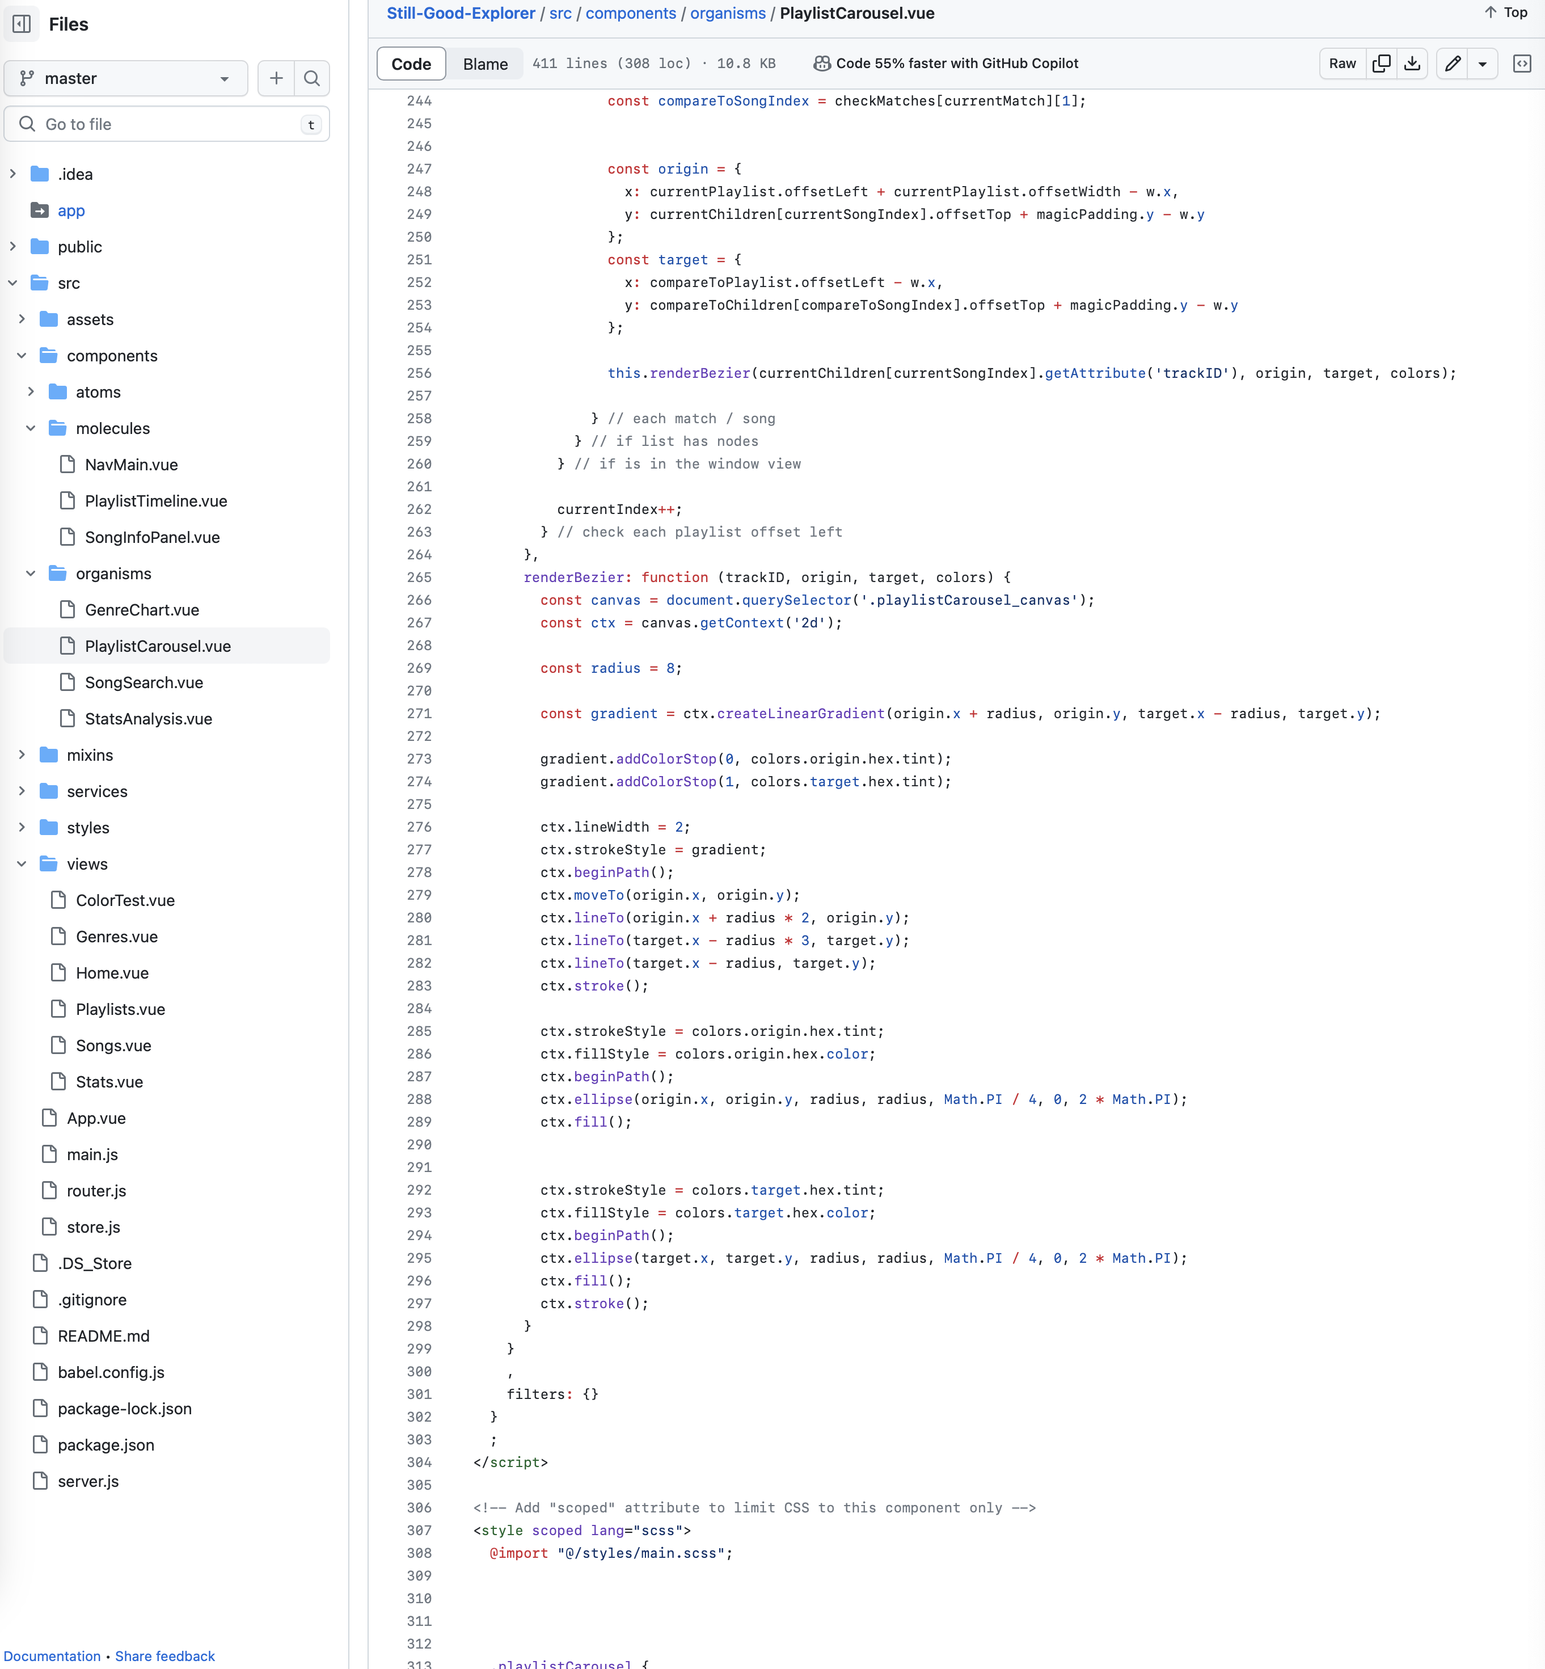Open src breadcrumb link

click(x=560, y=14)
